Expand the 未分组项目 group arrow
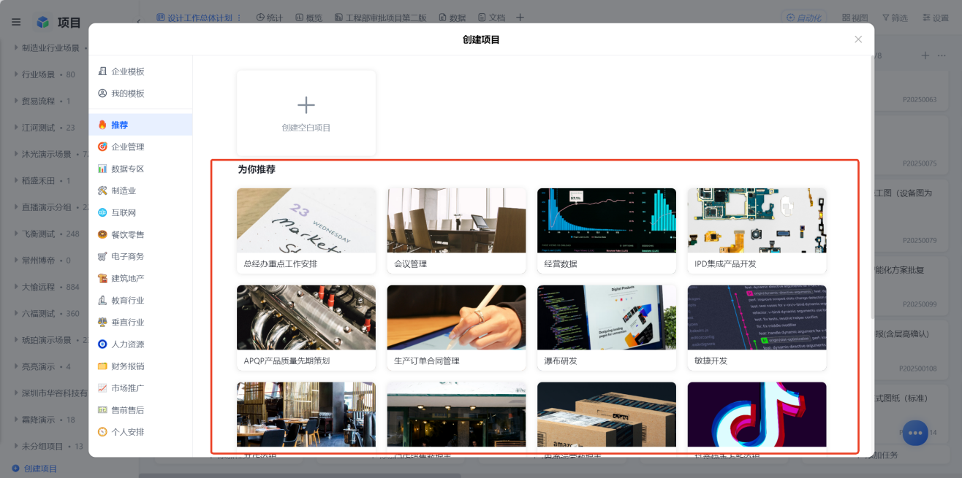962x478 pixels. click(x=16, y=446)
